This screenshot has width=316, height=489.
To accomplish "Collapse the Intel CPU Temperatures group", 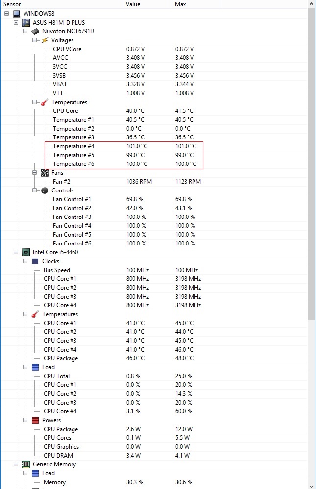I will pyautogui.click(x=25, y=314).
